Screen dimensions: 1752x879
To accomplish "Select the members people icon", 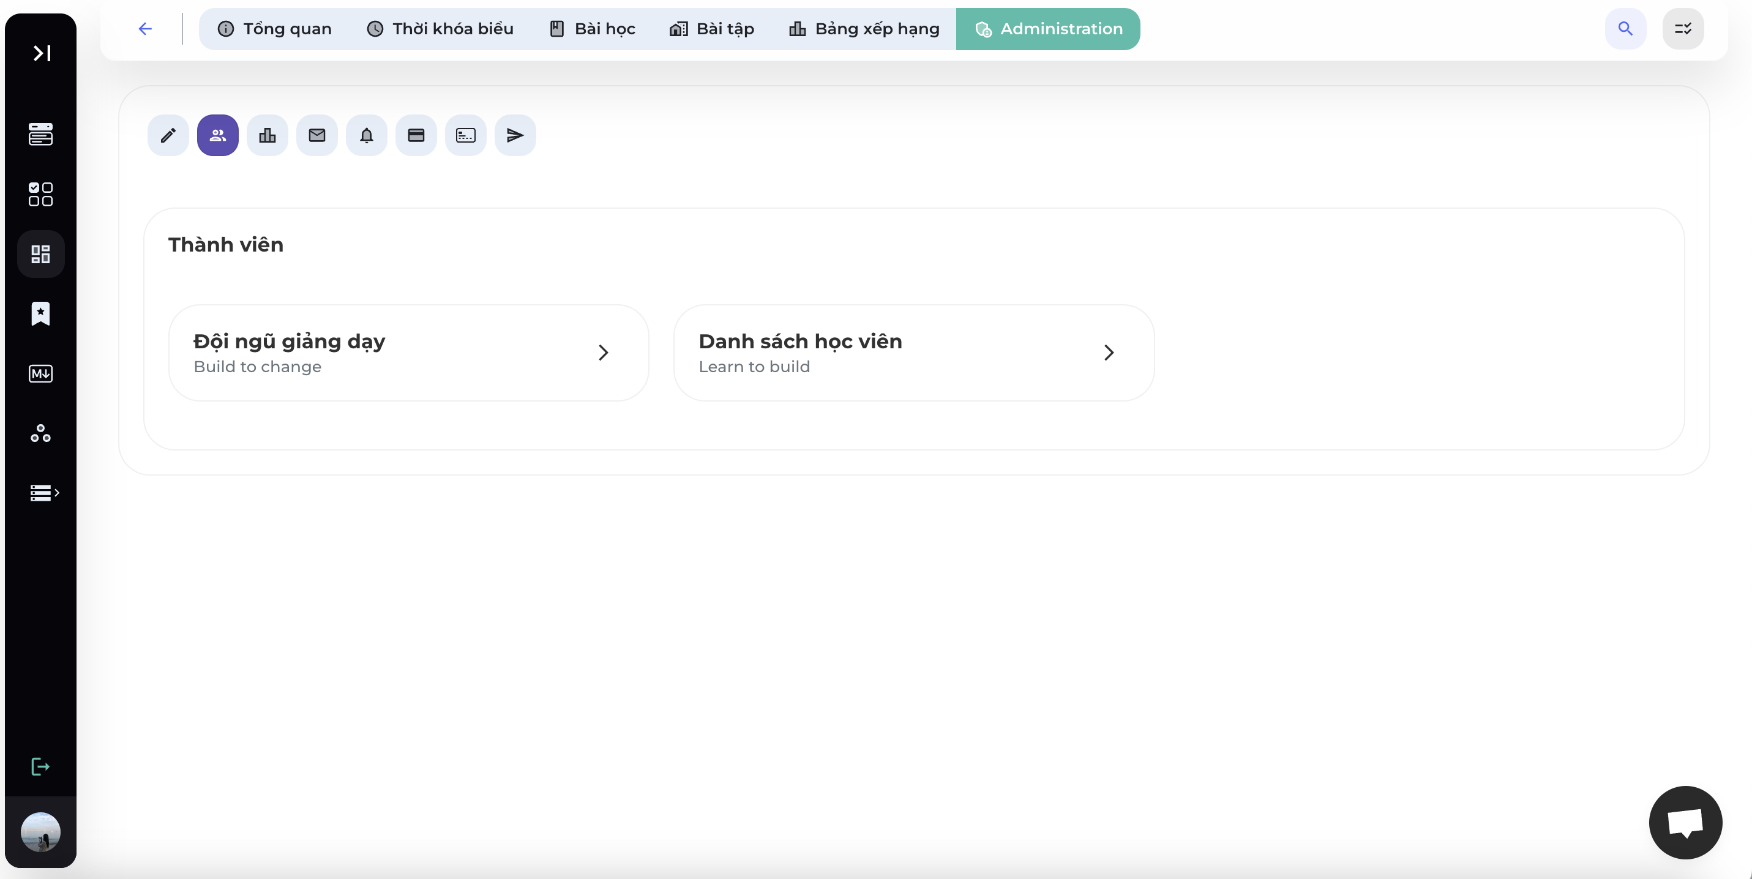I will click(x=218, y=135).
